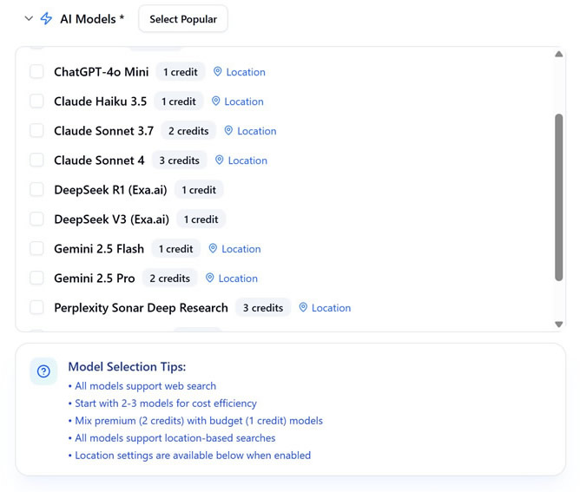The image size is (580, 492).
Task: Click the model list vertical scrollbar thumb
Action: pyautogui.click(x=558, y=197)
